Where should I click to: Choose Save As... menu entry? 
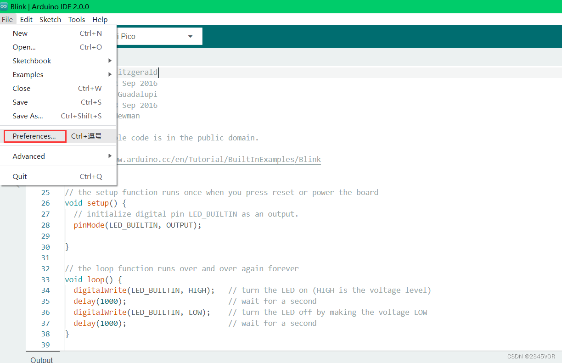(58, 116)
